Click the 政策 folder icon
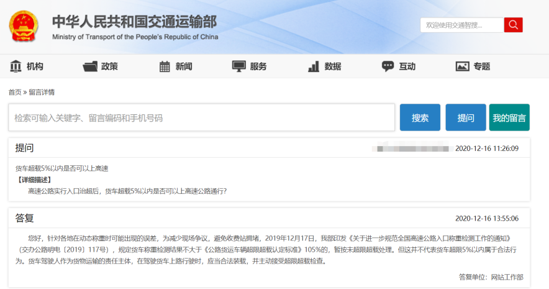This screenshot has height=289, width=549. [x=90, y=67]
